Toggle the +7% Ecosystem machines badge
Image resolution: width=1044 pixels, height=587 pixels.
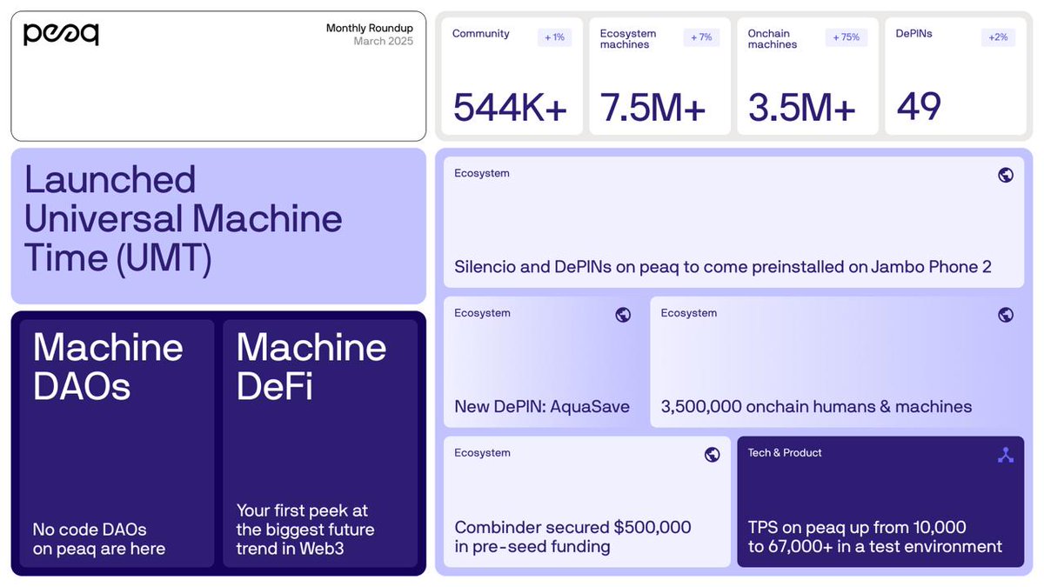coord(701,37)
